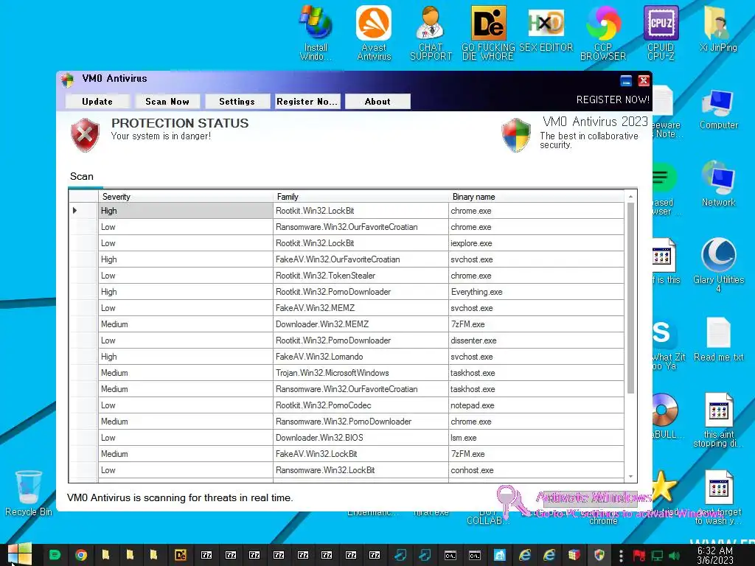Sort by the Family column header
Viewport: 755px width, 566px height.
(x=361, y=196)
